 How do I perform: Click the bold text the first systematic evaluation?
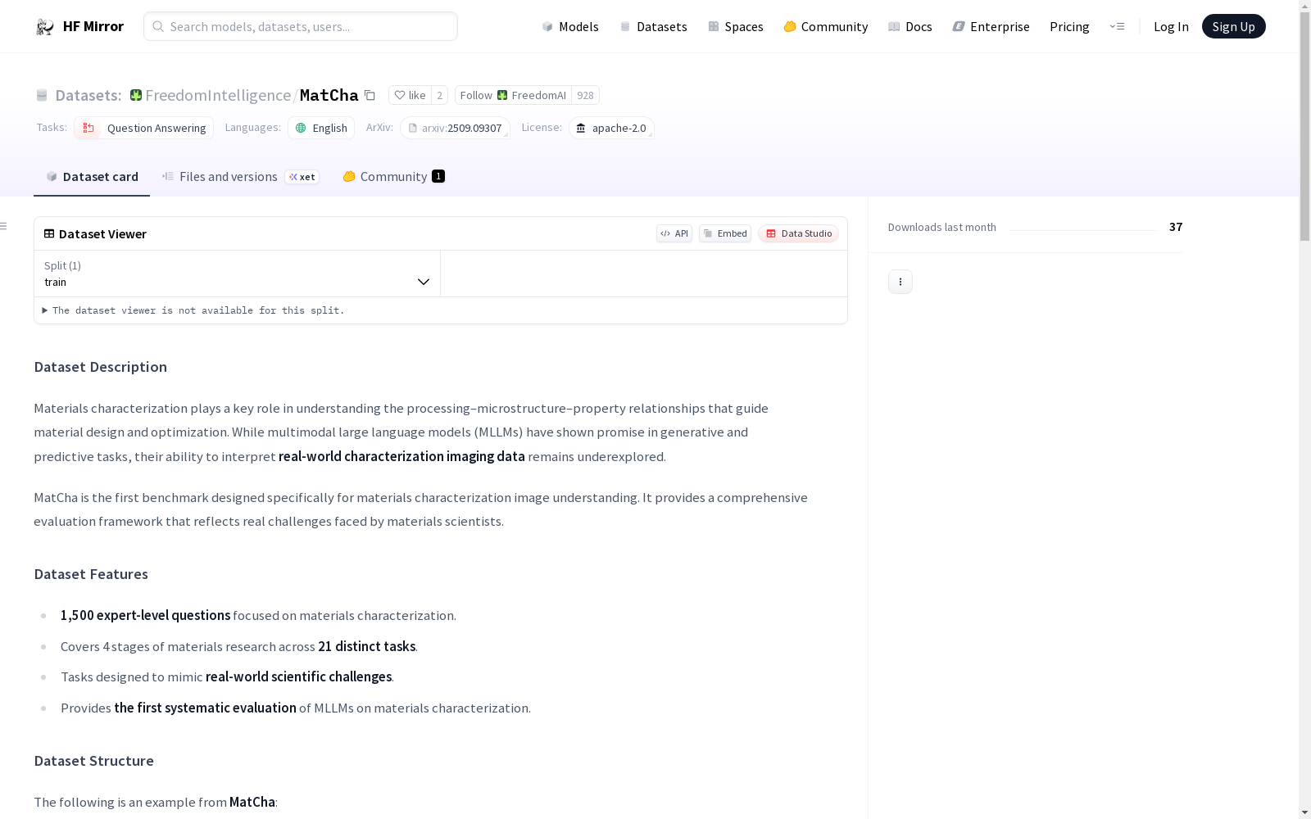206,708
